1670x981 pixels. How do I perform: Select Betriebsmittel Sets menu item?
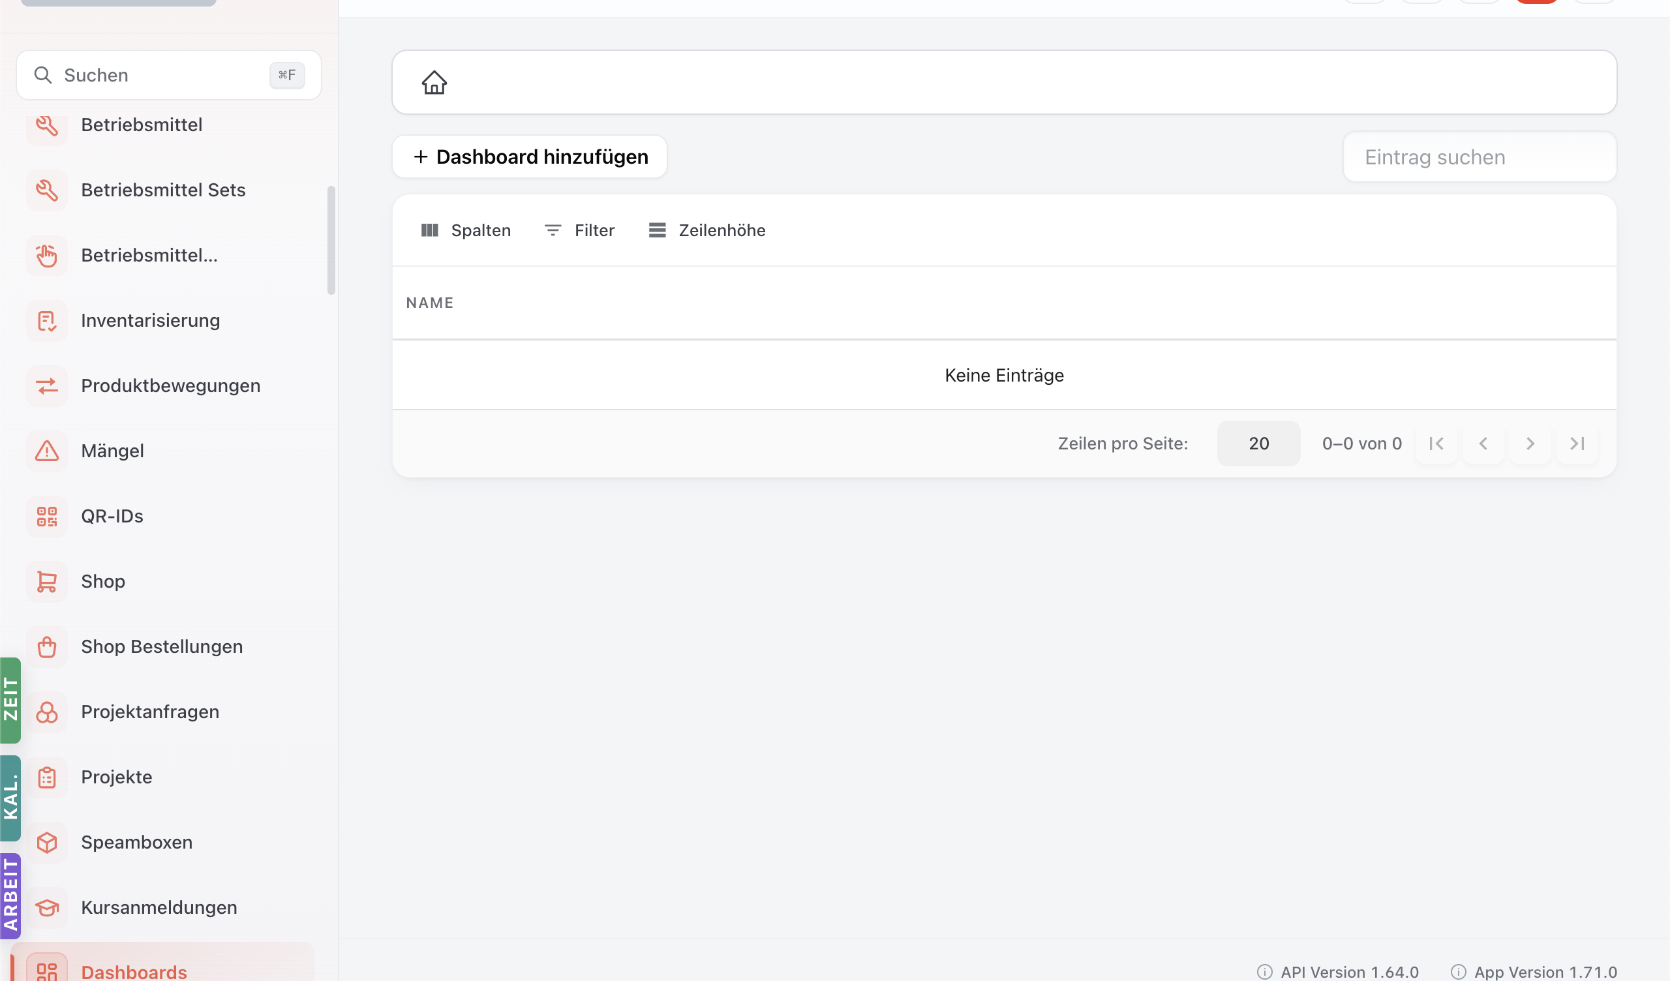(163, 190)
